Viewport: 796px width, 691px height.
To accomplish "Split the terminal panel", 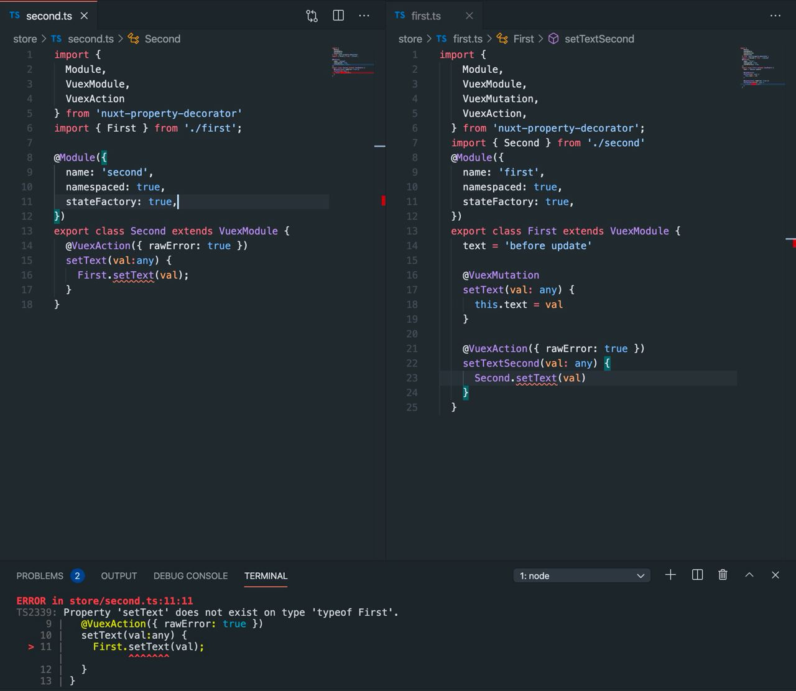I will pyautogui.click(x=697, y=575).
